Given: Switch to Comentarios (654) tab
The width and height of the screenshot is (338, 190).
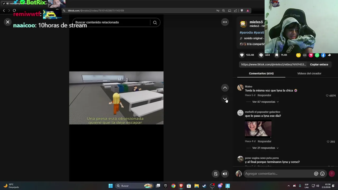Looking at the screenshot, I should tap(261, 73).
